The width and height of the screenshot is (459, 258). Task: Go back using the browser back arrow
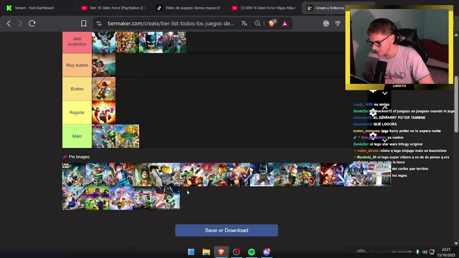tap(9, 24)
